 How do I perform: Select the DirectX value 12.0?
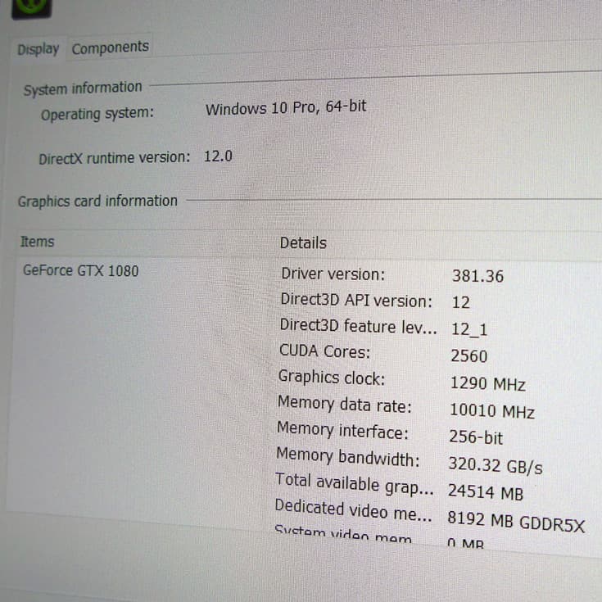pyautogui.click(x=218, y=156)
